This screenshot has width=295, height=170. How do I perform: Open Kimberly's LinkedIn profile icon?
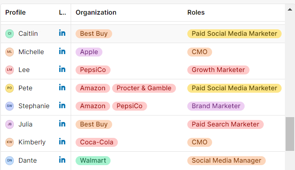click(62, 142)
